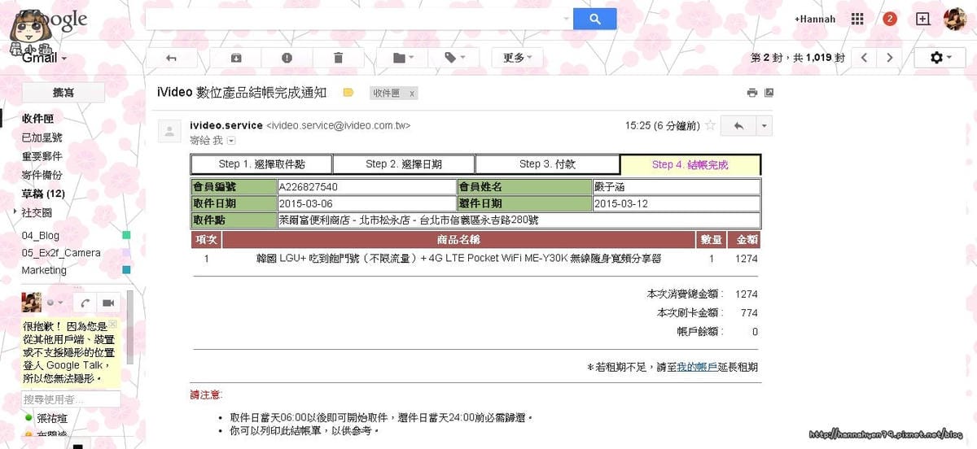Screen dimensions: 977x449
Task: Dismiss the Google Talk invisibility notice
Action: 112,324
